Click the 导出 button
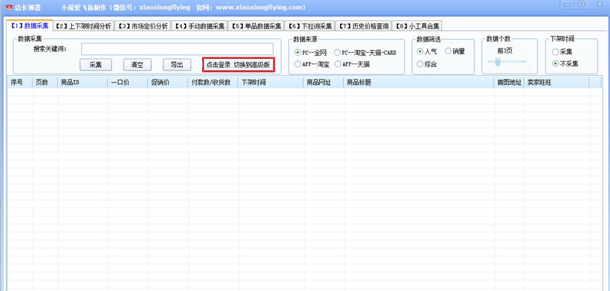The image size is (610, 291). tap(177, 65)
